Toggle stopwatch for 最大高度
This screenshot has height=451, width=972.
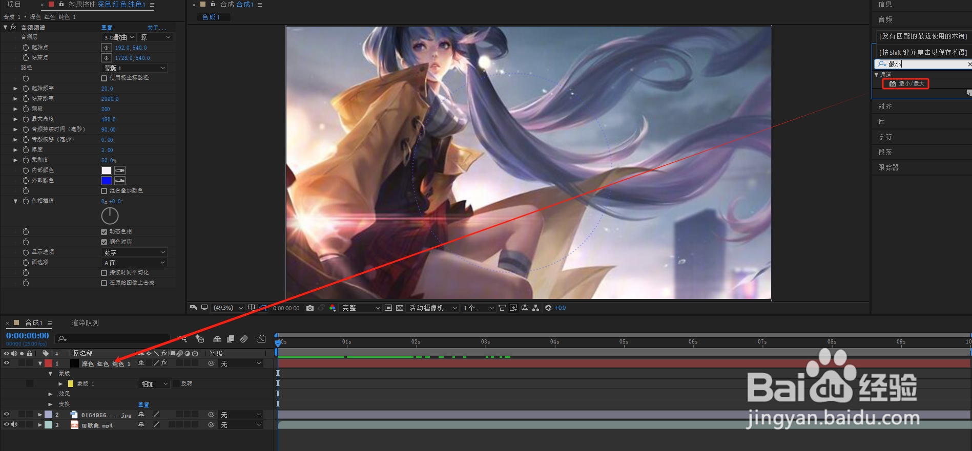[x=26, y=119]
